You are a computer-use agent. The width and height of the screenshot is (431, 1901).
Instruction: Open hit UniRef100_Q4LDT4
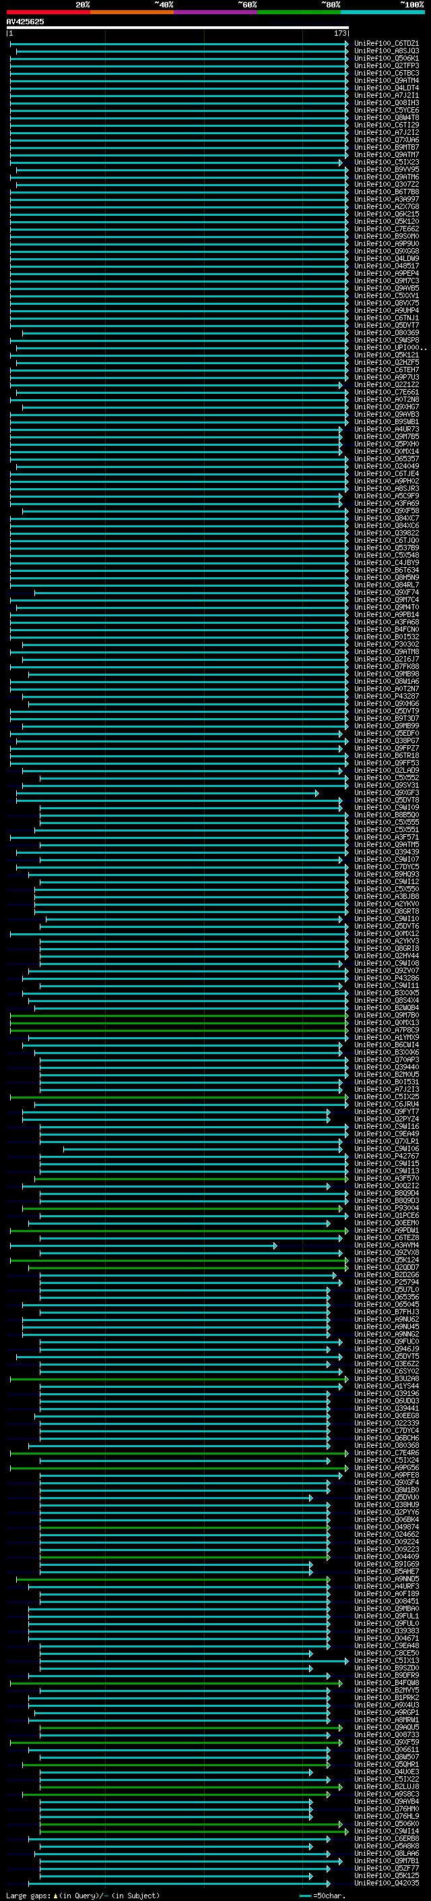tap(387, 88)
